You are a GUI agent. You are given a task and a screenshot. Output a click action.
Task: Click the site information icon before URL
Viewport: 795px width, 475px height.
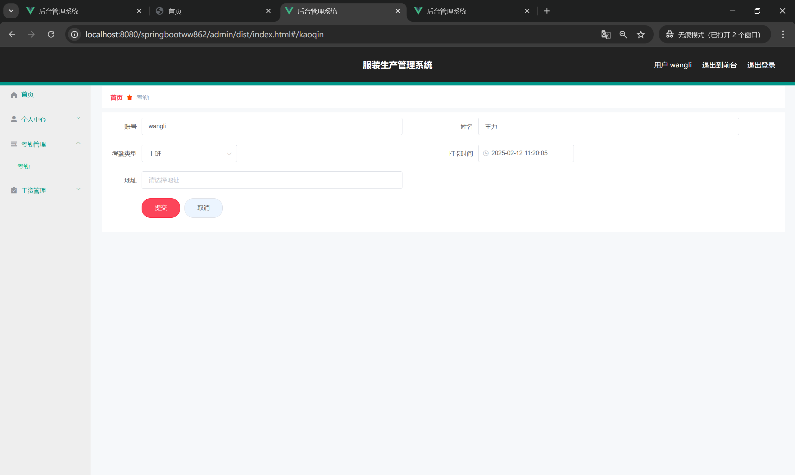tap(75, 34)
